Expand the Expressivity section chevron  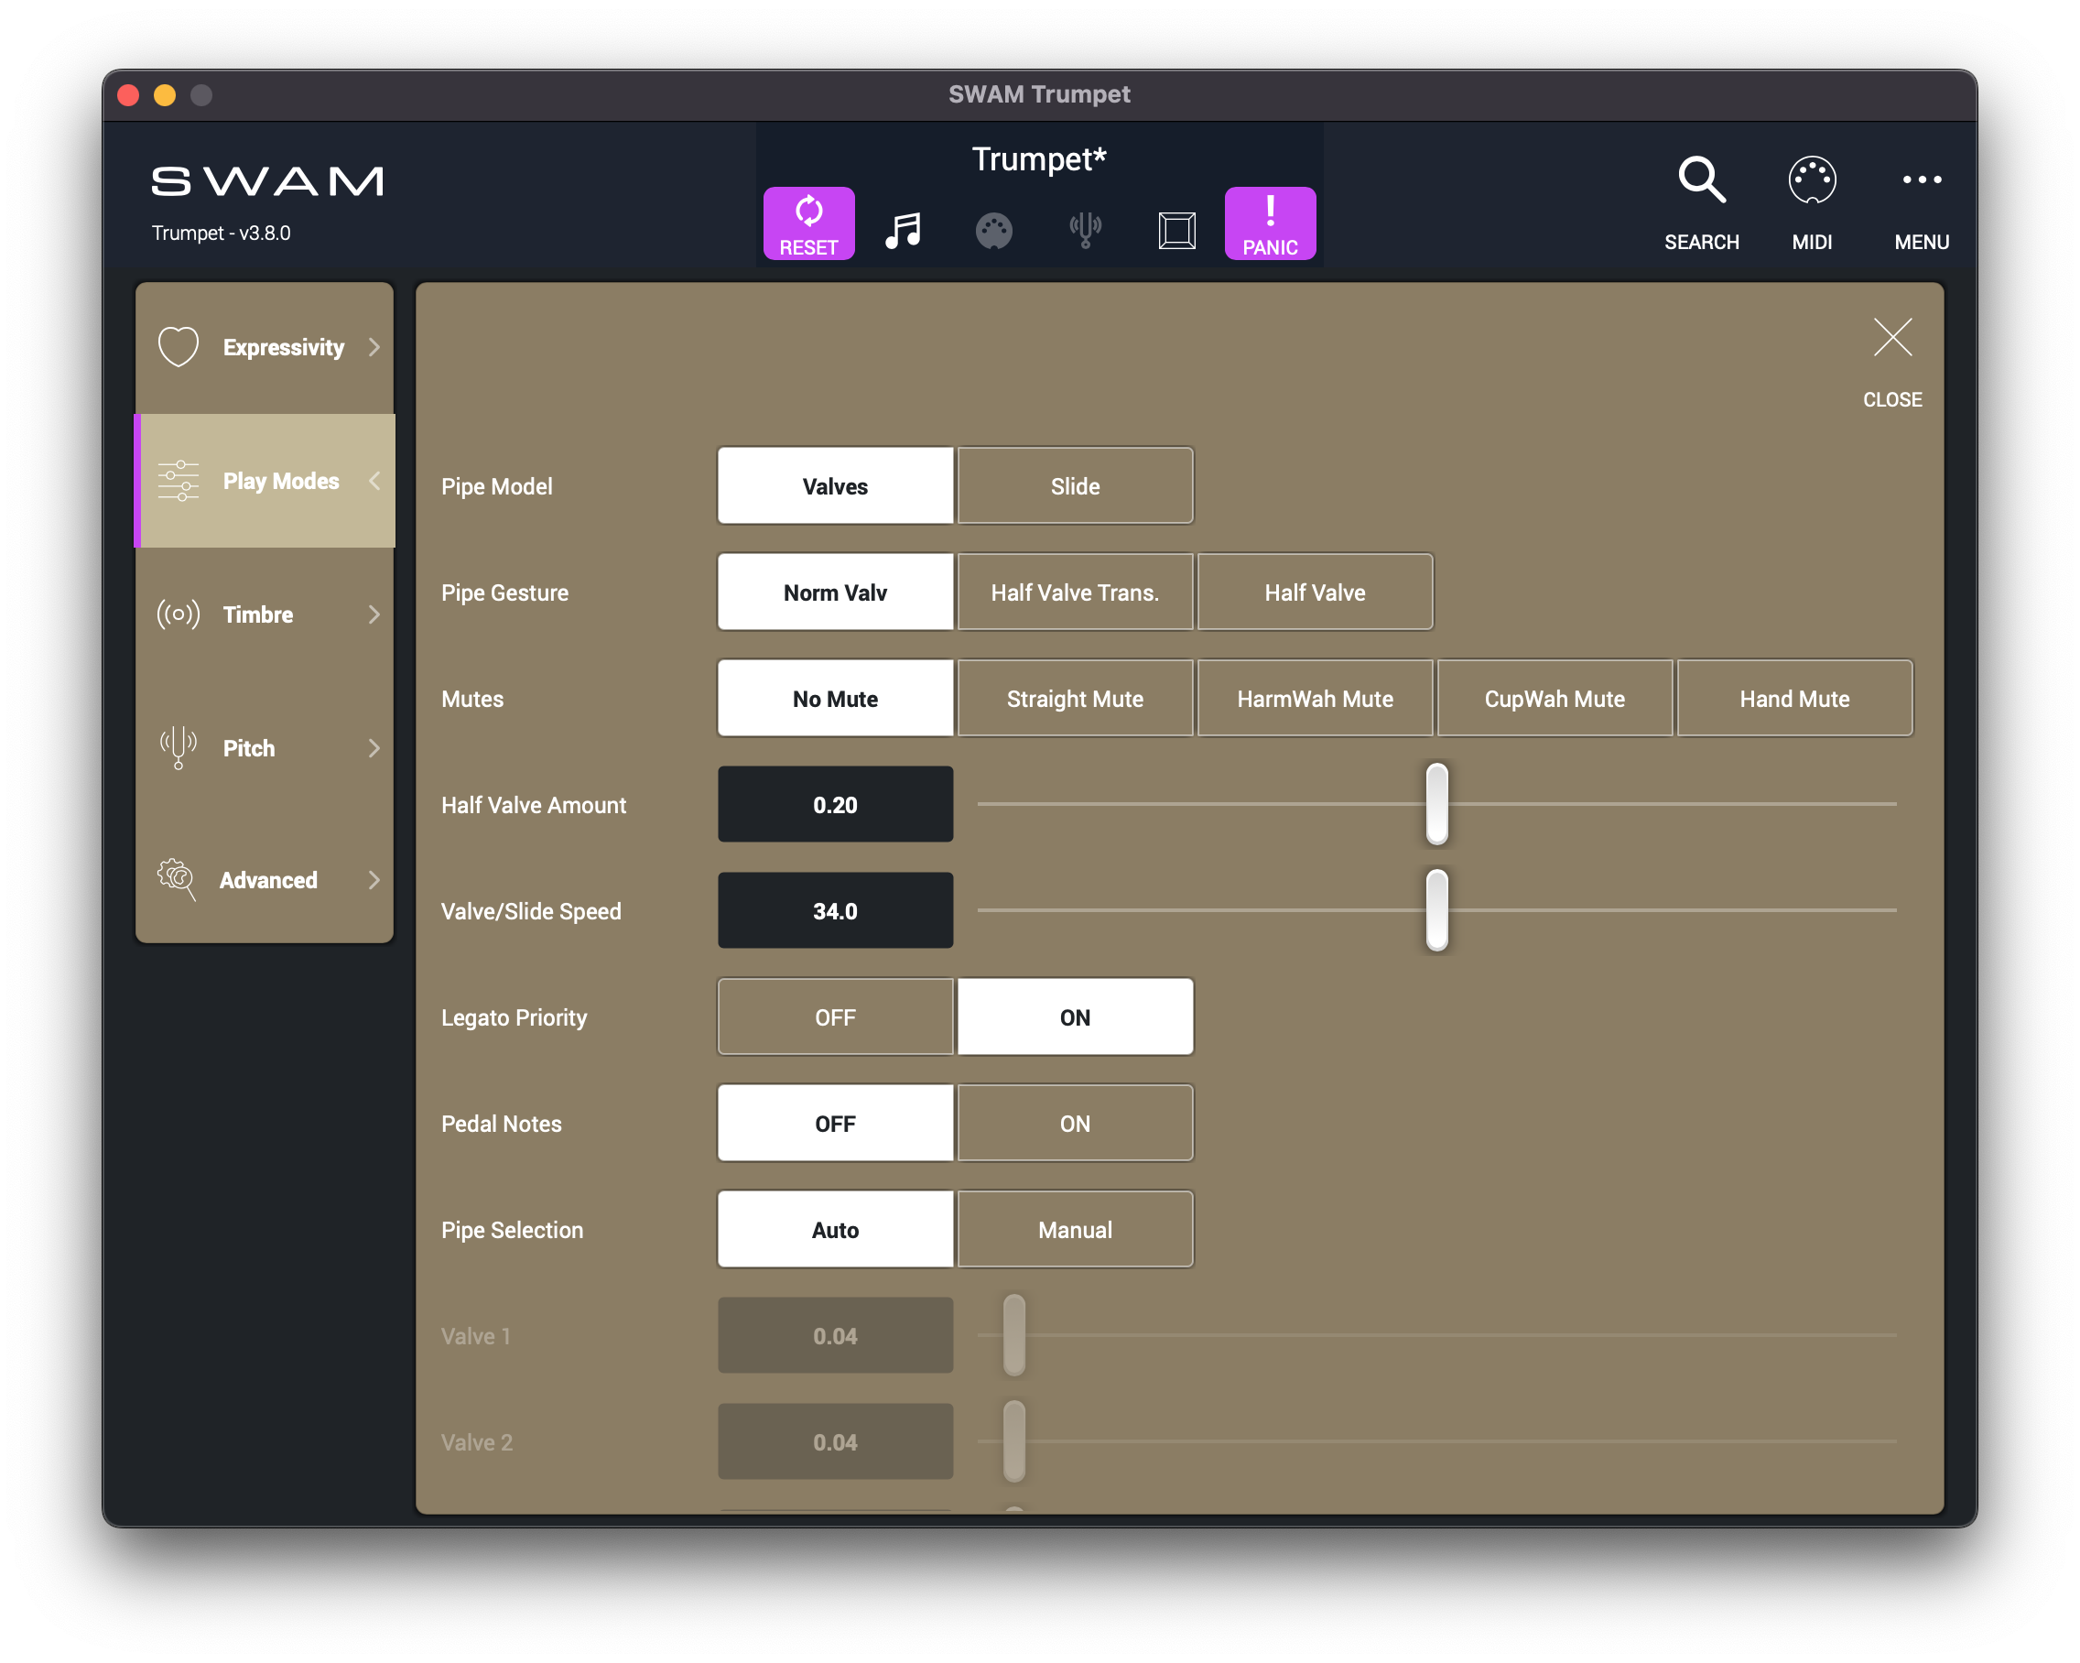coord(374,347)
